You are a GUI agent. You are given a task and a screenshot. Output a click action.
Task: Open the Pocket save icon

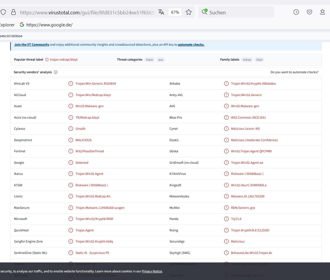click(310, 12)
